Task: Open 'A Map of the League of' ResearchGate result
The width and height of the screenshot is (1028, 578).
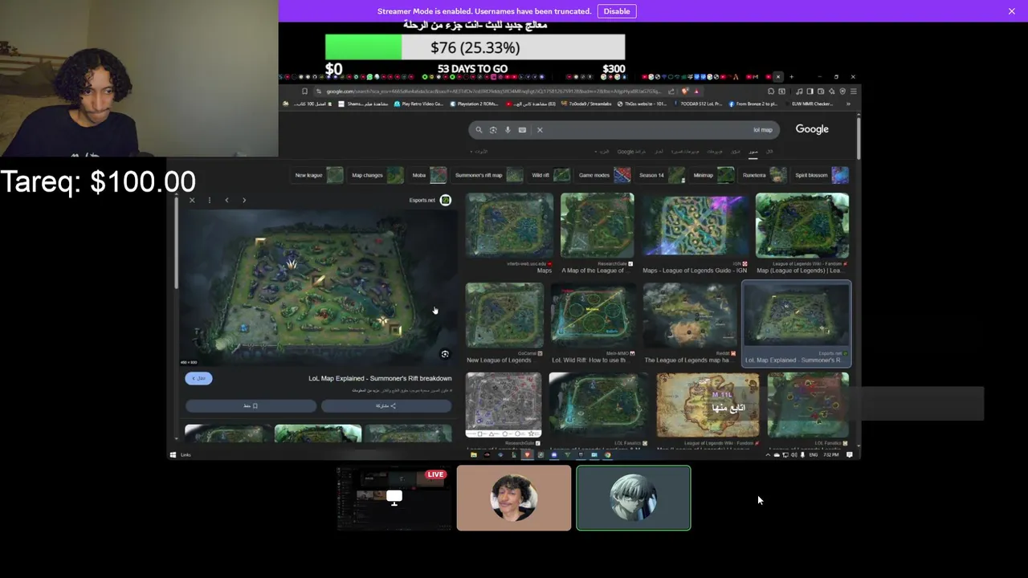Action: click(597, 234)
